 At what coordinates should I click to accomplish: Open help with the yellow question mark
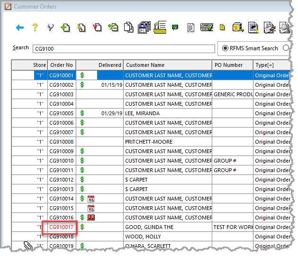coord(35,27)
